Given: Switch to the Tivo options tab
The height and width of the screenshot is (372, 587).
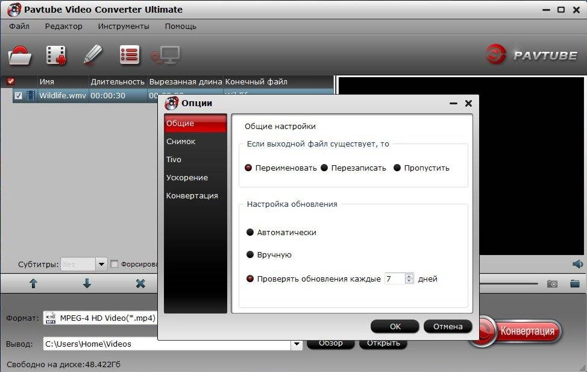Looking at the screenshot, I should (195, 159).
